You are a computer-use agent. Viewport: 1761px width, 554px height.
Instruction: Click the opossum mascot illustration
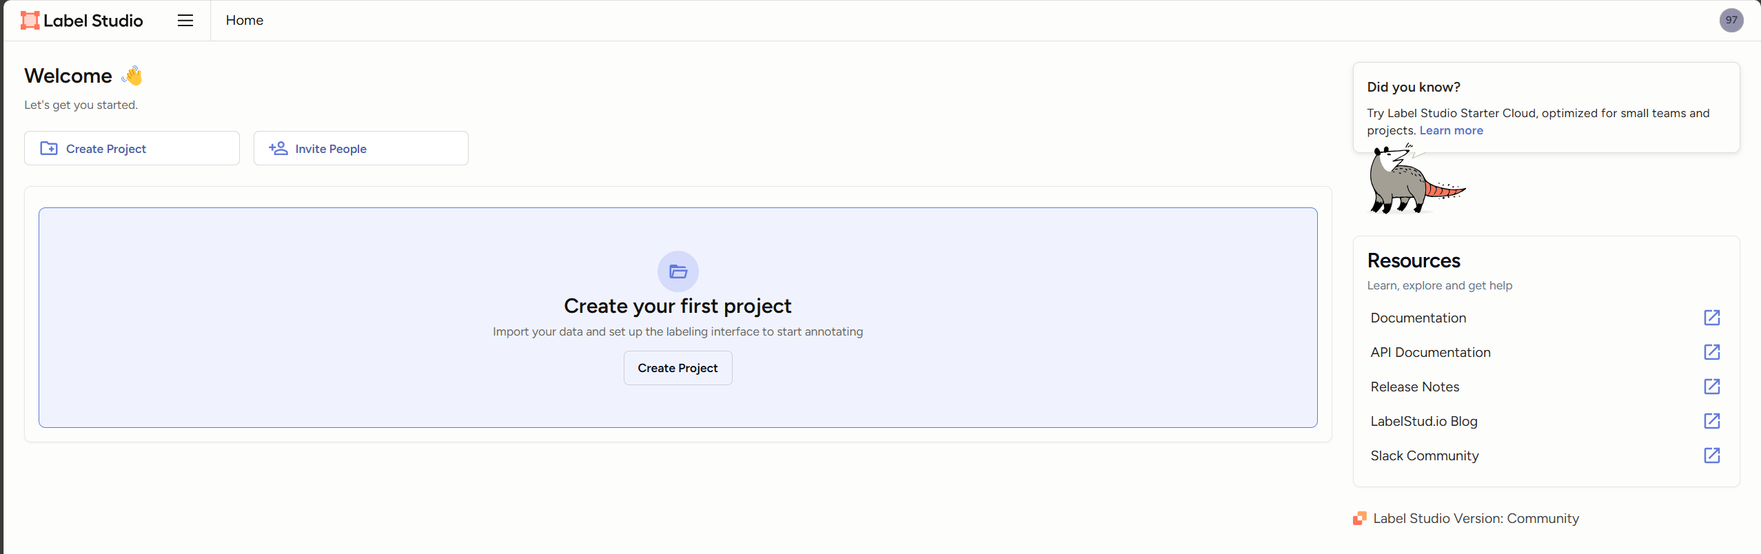1416,180
